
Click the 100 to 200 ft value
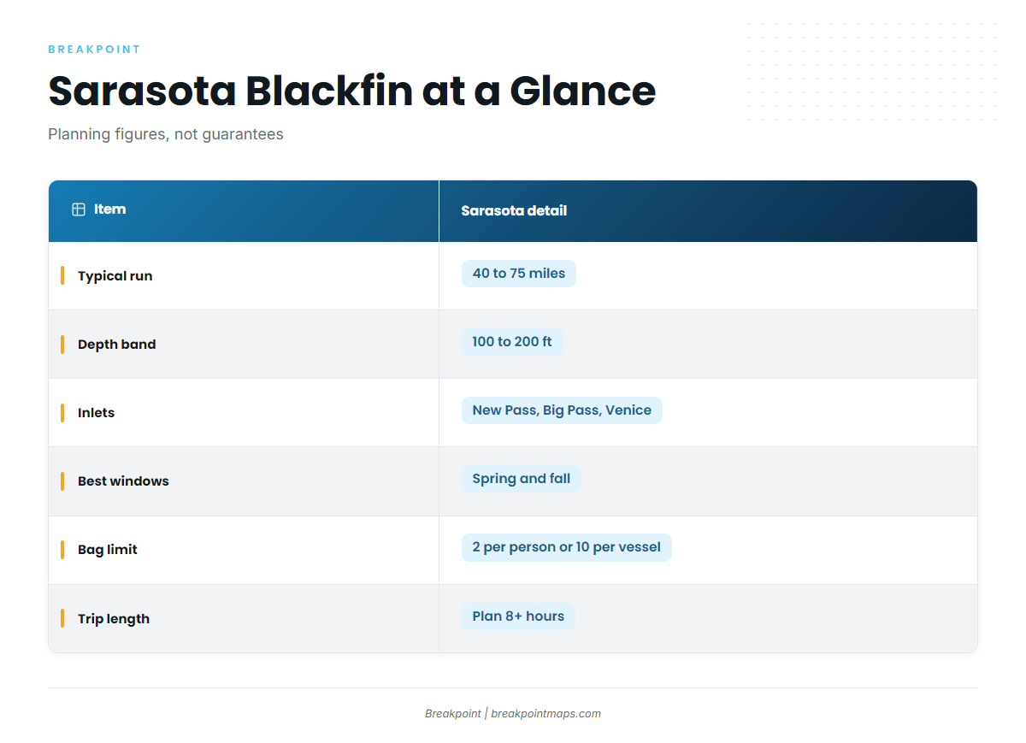pyautogui.click(x=512, y=342)
